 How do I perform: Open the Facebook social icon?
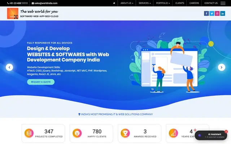point(206,14)
